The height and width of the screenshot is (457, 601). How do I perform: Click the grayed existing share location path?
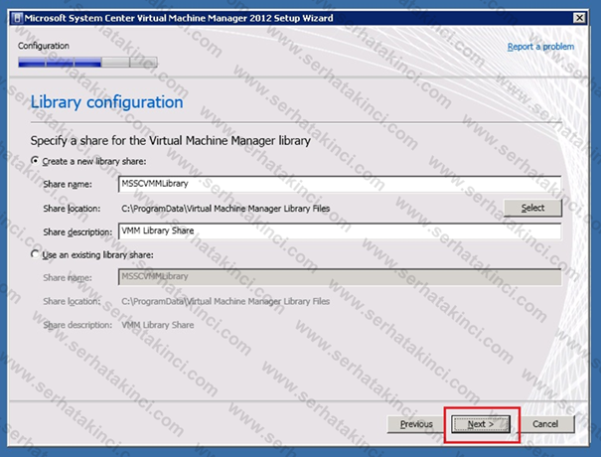tap(225, 301)
